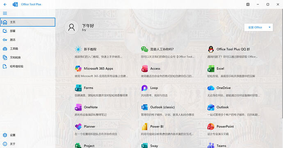Click the Access app icon
Screen dimensions: 283x148
pos(144,68)
